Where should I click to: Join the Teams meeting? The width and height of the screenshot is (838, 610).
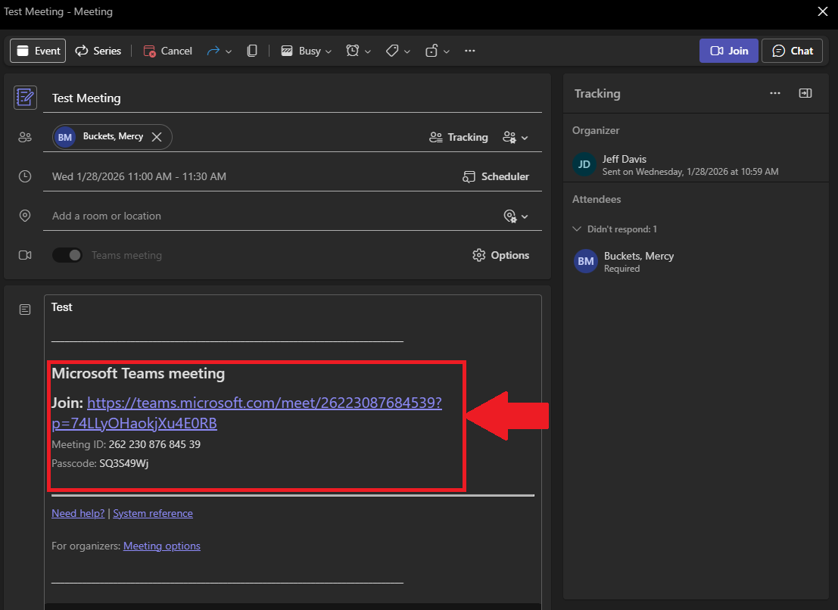pyautogui.click(x=729, y=51)
